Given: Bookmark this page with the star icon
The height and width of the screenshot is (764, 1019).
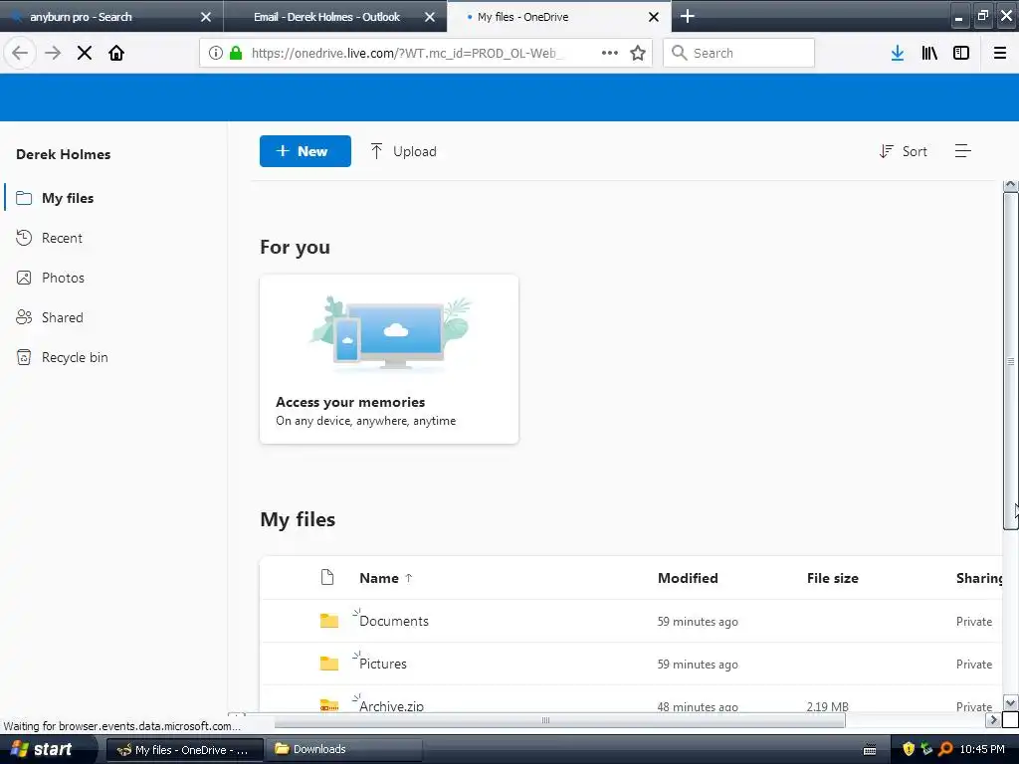Looking at the screenshot, I should [638, 54].
